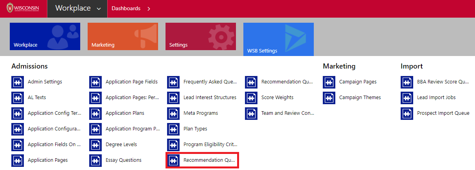The width and height of the screenshot is (475, 170).
Task: Click the Admin Settings puzzle icon
Action: 18,82
